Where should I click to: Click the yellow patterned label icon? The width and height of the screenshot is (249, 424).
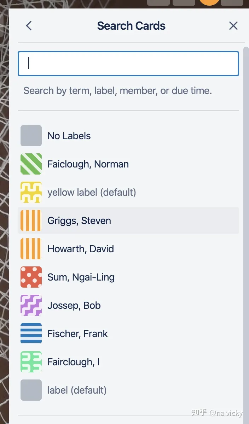[31, 192]
